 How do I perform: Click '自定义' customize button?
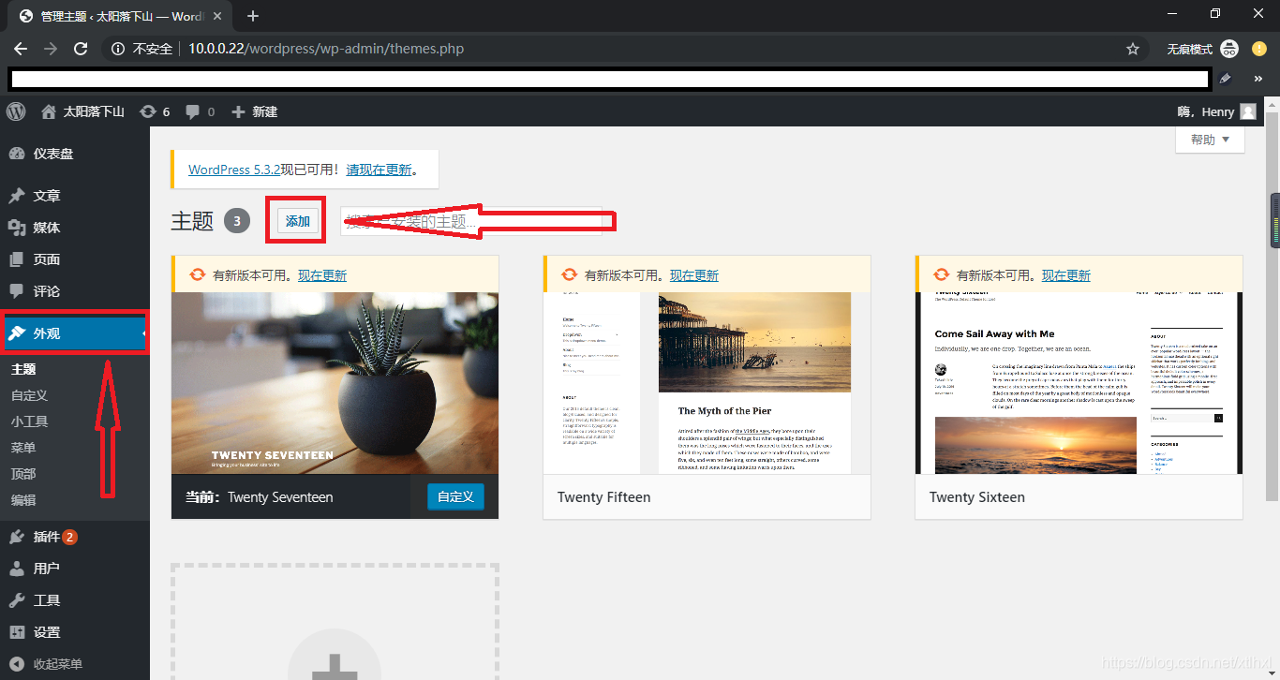(x=455, y=496)
